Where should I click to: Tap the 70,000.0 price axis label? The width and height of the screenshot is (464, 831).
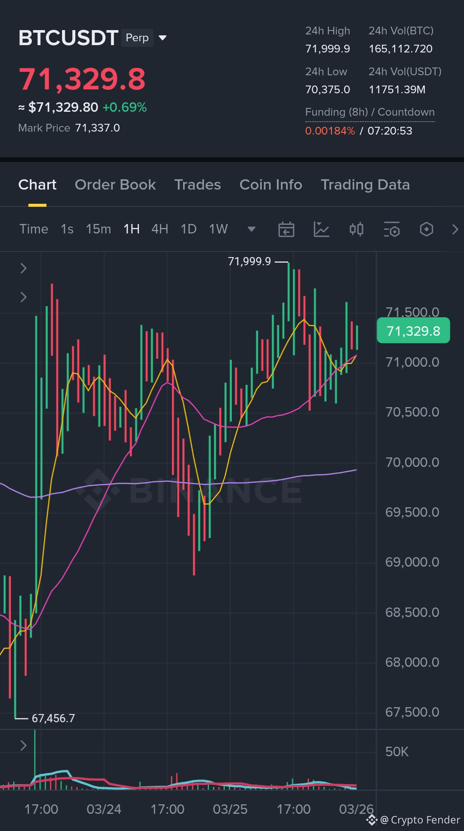tap(412, 463)
